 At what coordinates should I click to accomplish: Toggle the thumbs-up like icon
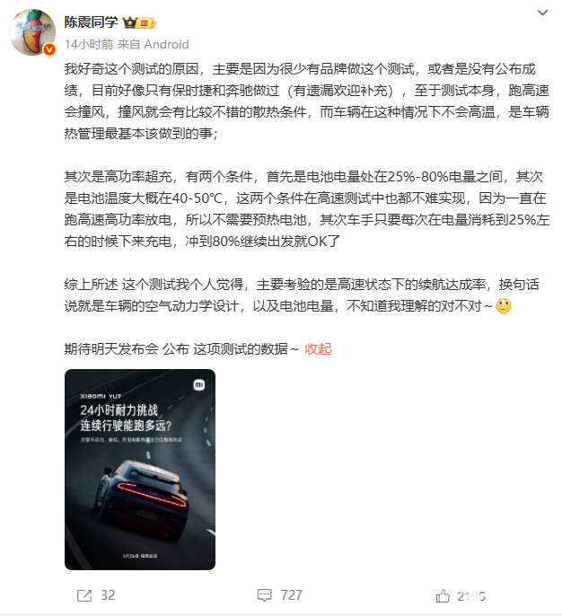[x=443, y=595]
